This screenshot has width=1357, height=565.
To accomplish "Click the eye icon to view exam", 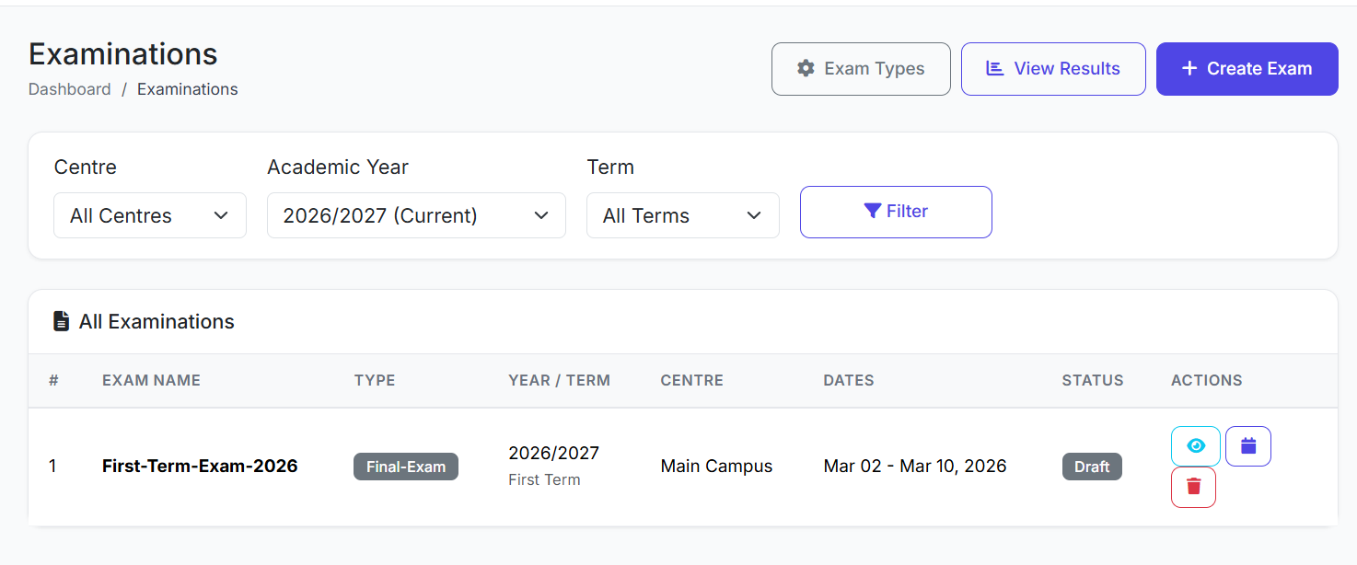I will point(1195,446).
